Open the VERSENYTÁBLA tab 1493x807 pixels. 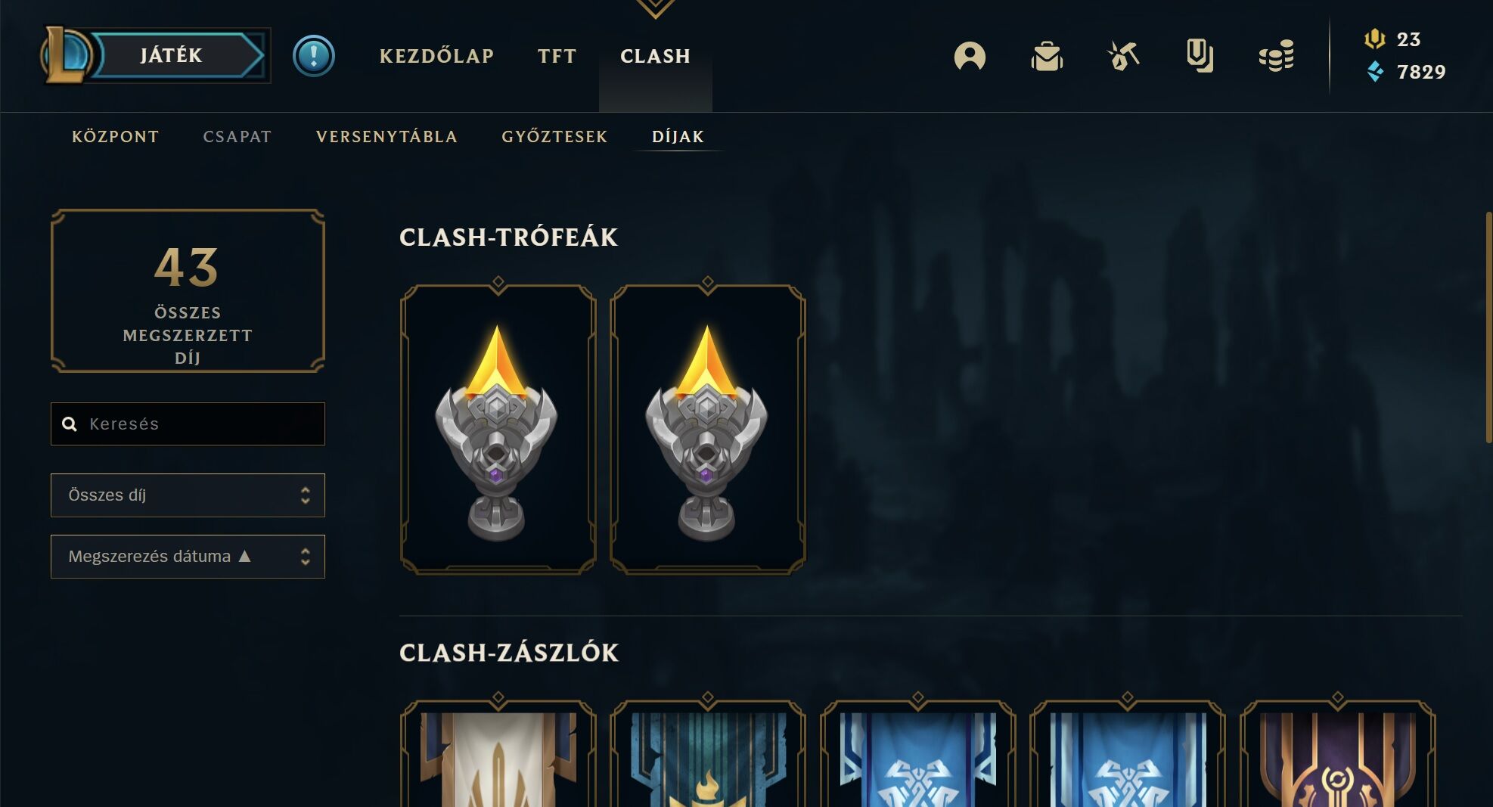(x=386, y=137)
